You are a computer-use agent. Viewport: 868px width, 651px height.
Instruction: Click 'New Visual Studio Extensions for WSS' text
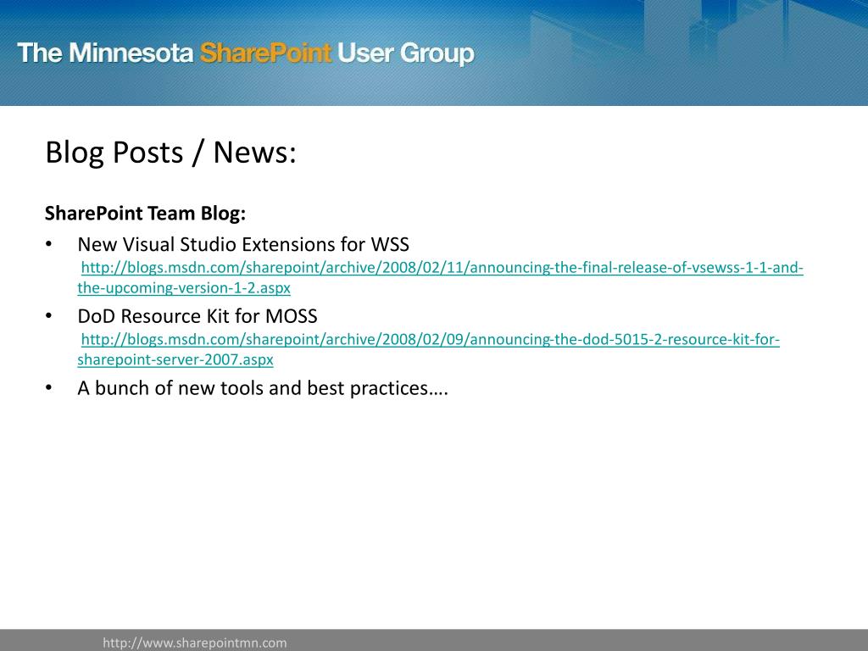243,244
